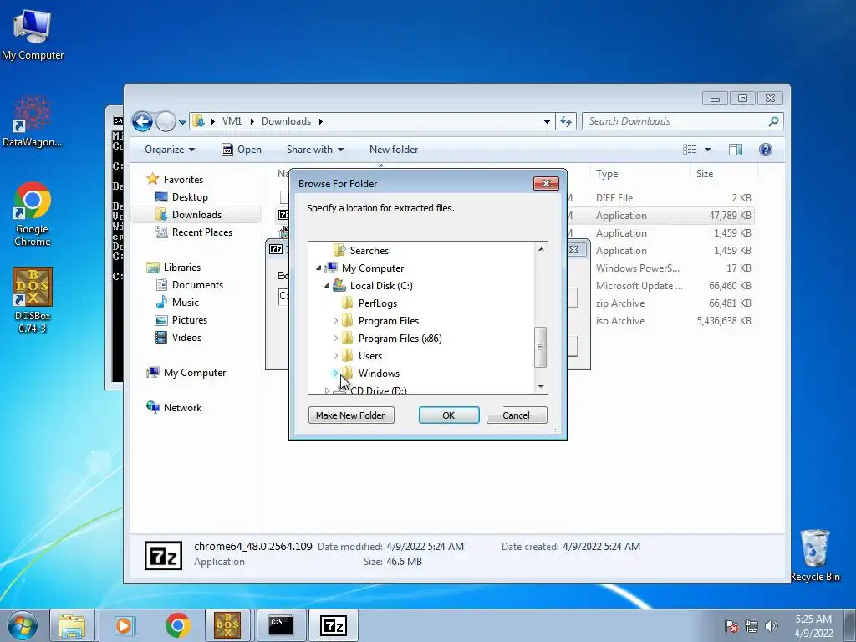Open the Organize menu
This screenshot has height=642, width=856.
[x=170, y=150]
